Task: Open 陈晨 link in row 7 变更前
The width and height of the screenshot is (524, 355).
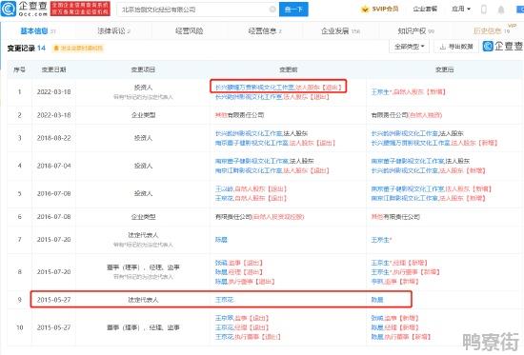Action: pos(221,240)
